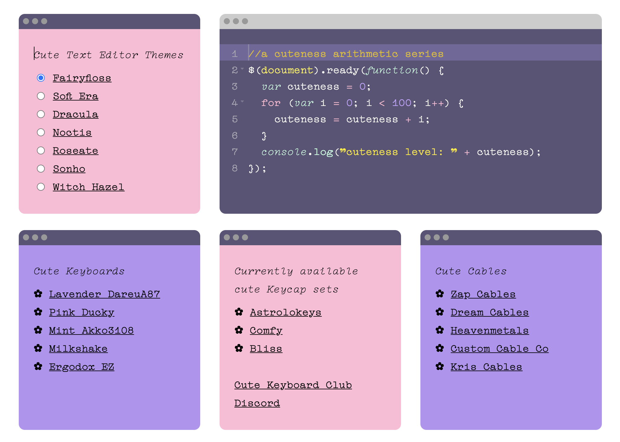Viewport: 620px width, 442px height.
Task: Open the Sonho theme link
Action: (69, 169)
